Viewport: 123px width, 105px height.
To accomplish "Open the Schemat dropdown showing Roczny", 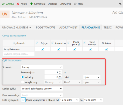I will tap(42, 67).
